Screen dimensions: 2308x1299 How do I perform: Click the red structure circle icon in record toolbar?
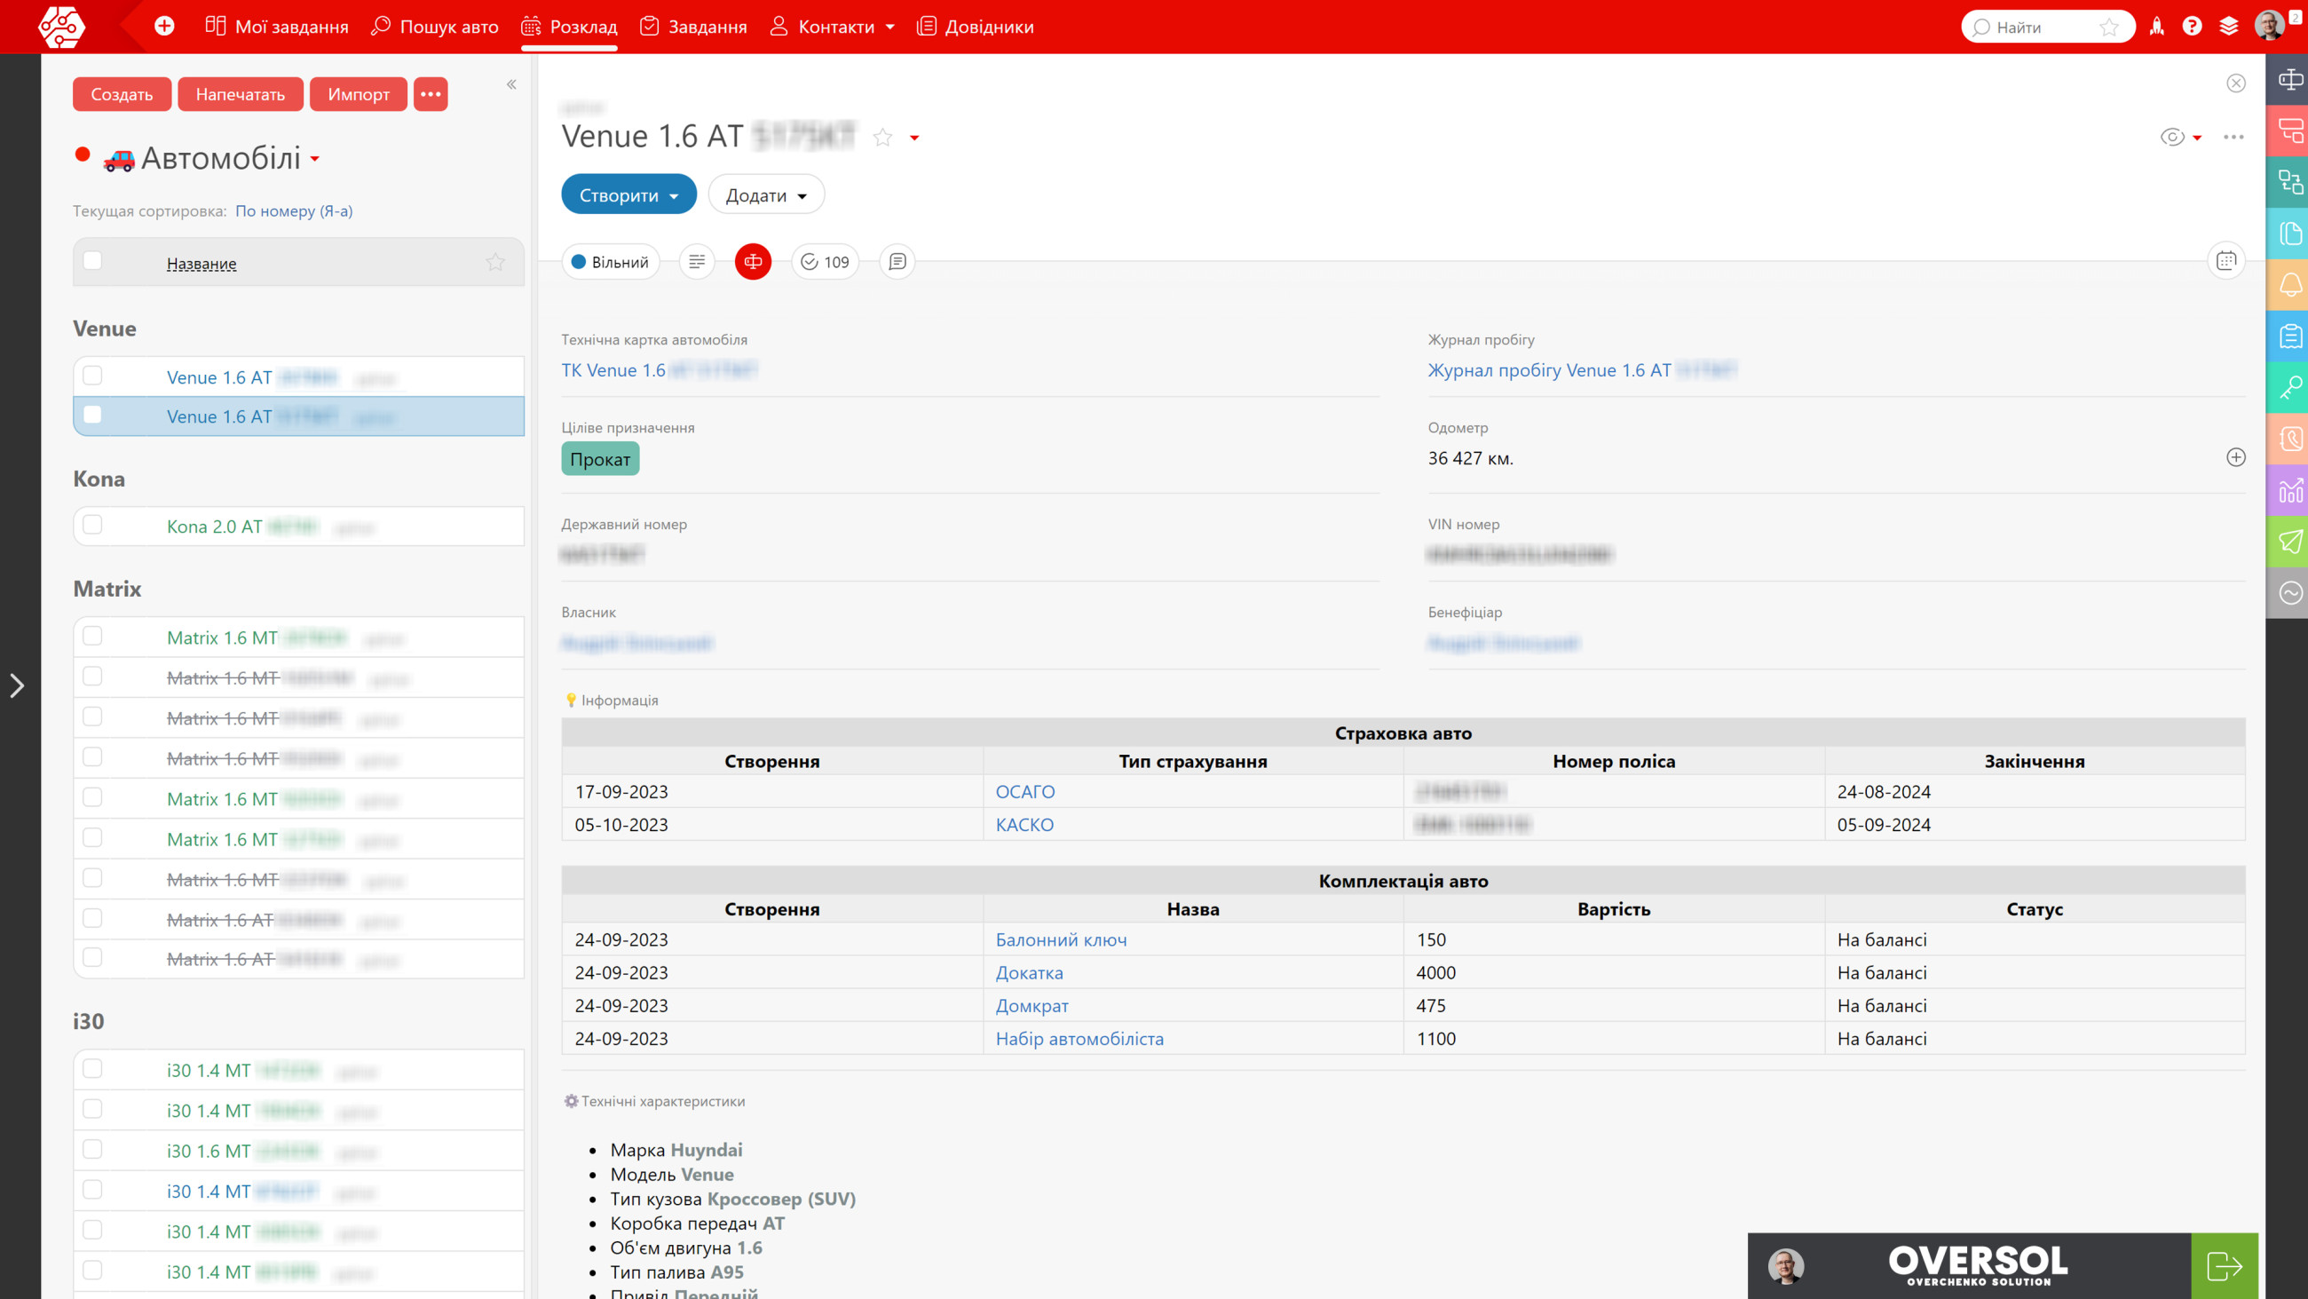tap(753, 262)
